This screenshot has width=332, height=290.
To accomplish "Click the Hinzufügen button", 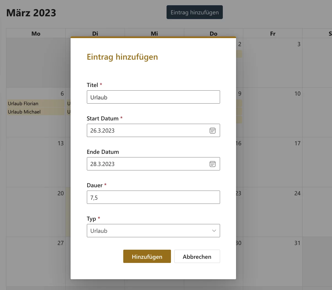I will (147, 256).
